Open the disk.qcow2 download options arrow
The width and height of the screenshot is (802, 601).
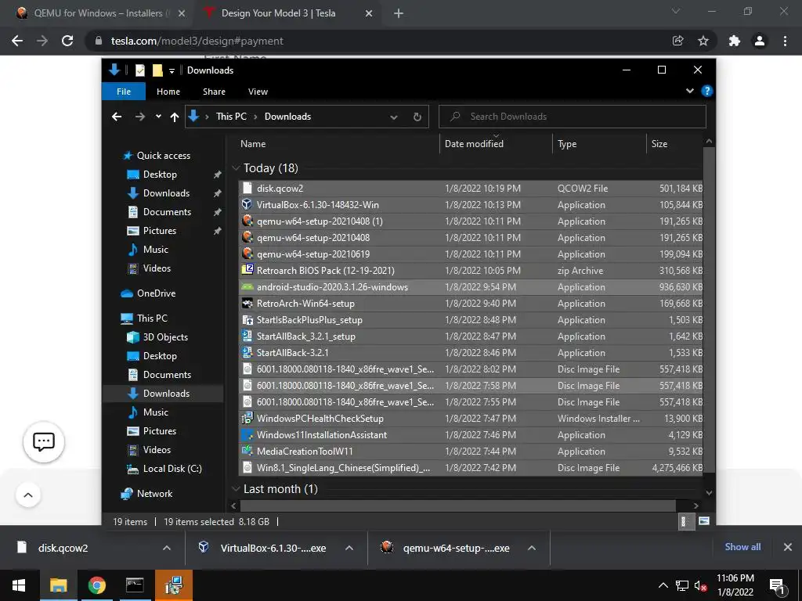tap(167, 548)
